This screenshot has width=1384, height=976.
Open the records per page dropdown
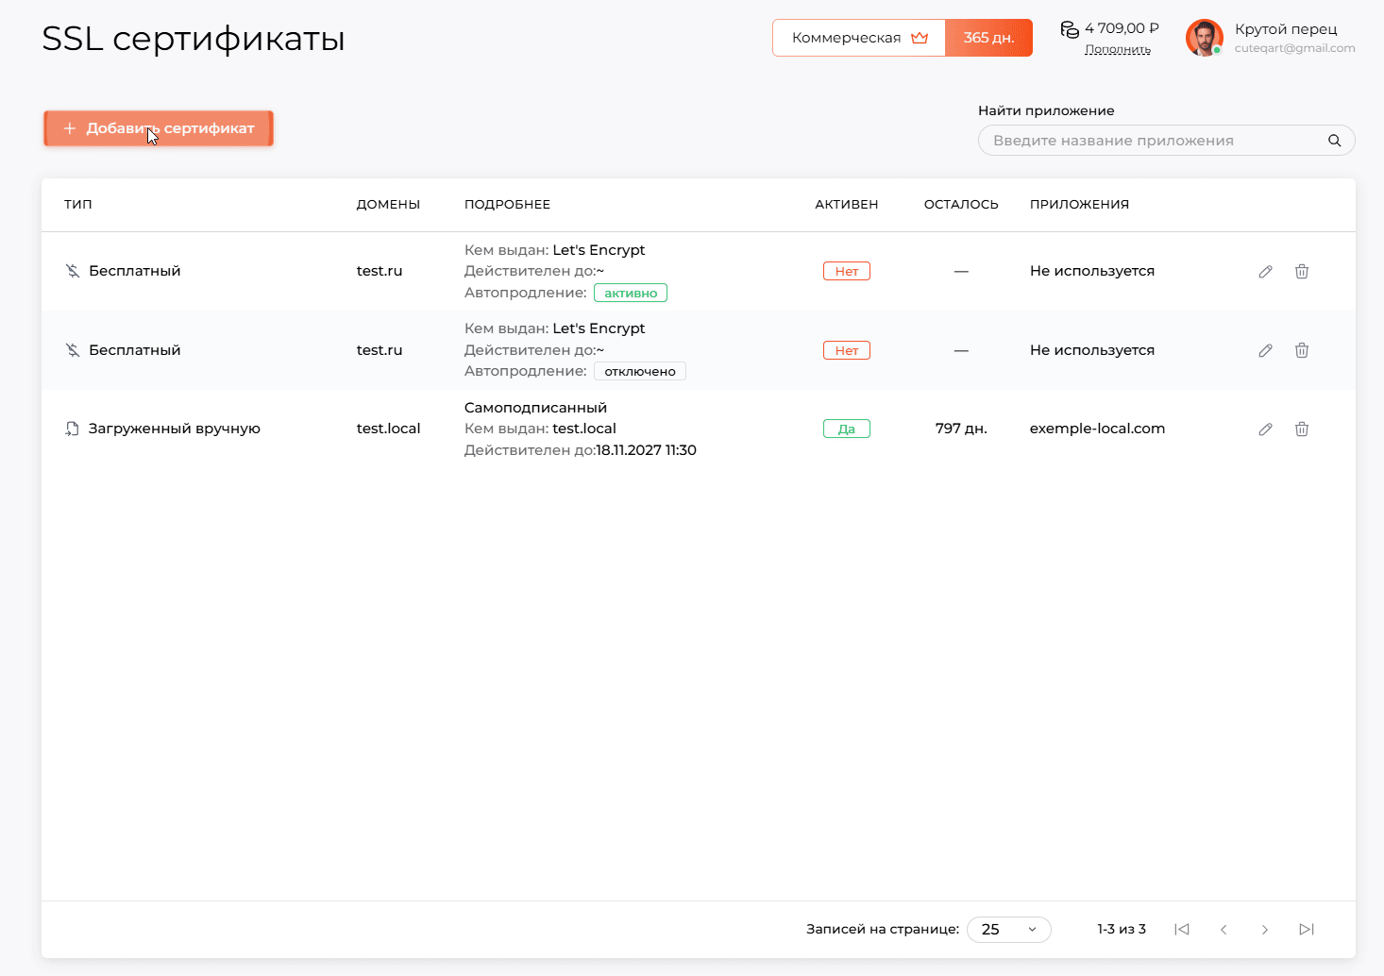click(1009, 930)
